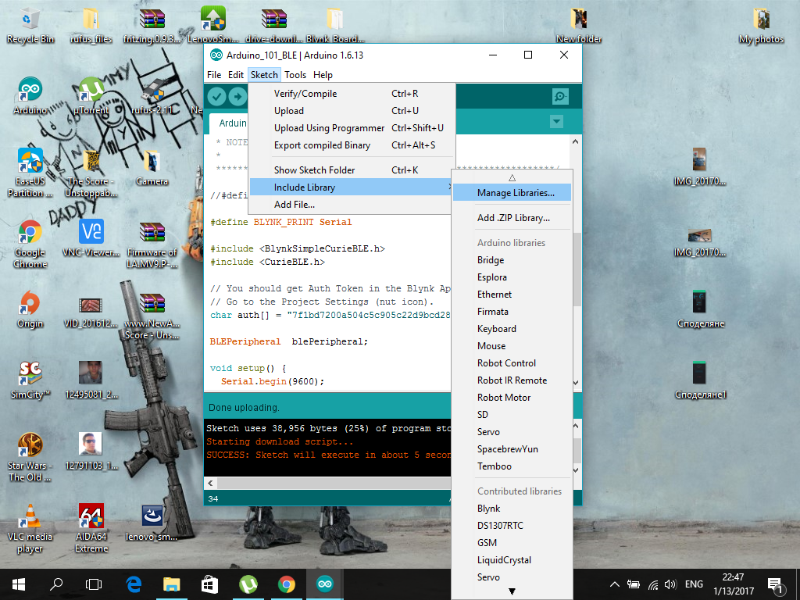The height and width of the screenshot is (600, 800).
Task: Open the Origin desktop icon
Action: click(x=29, y=303)
